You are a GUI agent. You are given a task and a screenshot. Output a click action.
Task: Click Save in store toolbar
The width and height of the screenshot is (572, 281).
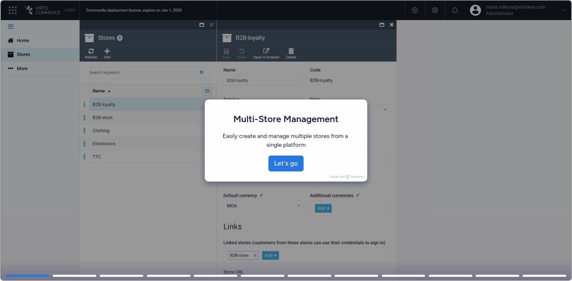click(227, 54)
